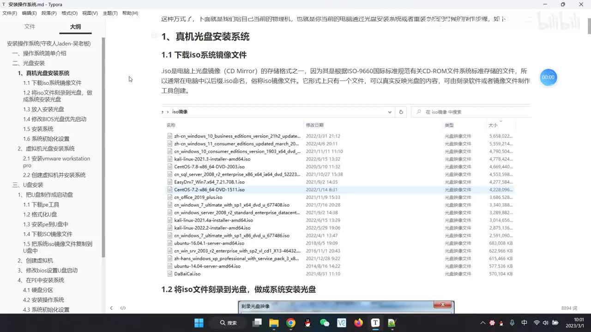Jump to outline item 二、光盘安装
The height and width of the screenshot is (332, 591).
[x=29, y=63]
